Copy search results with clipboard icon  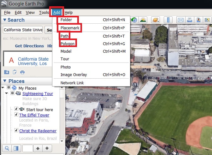click(15, 72)
